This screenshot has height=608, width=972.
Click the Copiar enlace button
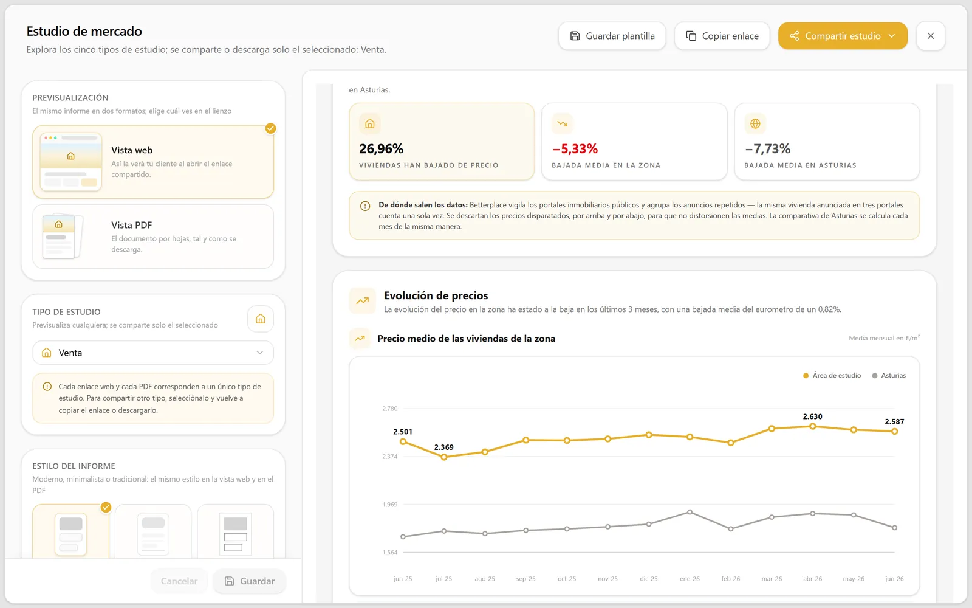tap(722, 36)
